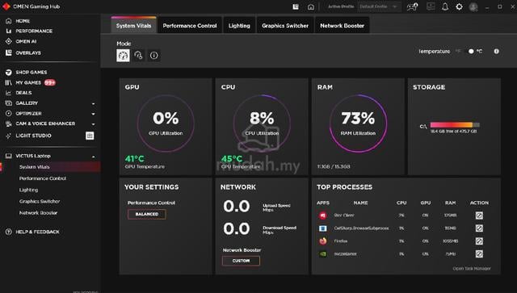Viewport: 517px width, 293px height.
Task: Click the C:\ storage usage bar
Action: point(455,125)
